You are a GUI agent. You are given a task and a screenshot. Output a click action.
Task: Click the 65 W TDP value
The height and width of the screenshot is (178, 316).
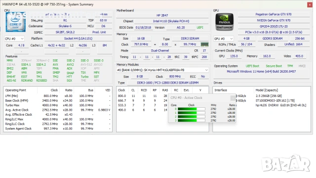(103, 20)
